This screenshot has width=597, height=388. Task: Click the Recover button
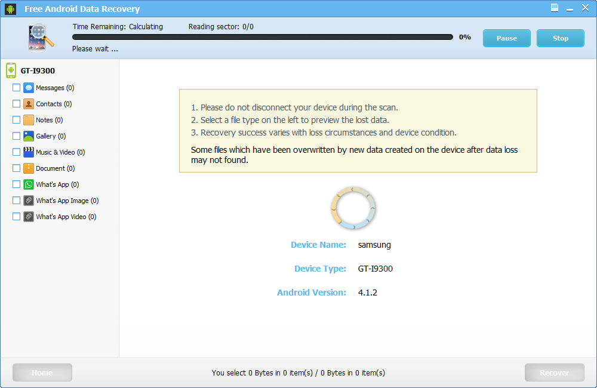(x=554, y=372)
